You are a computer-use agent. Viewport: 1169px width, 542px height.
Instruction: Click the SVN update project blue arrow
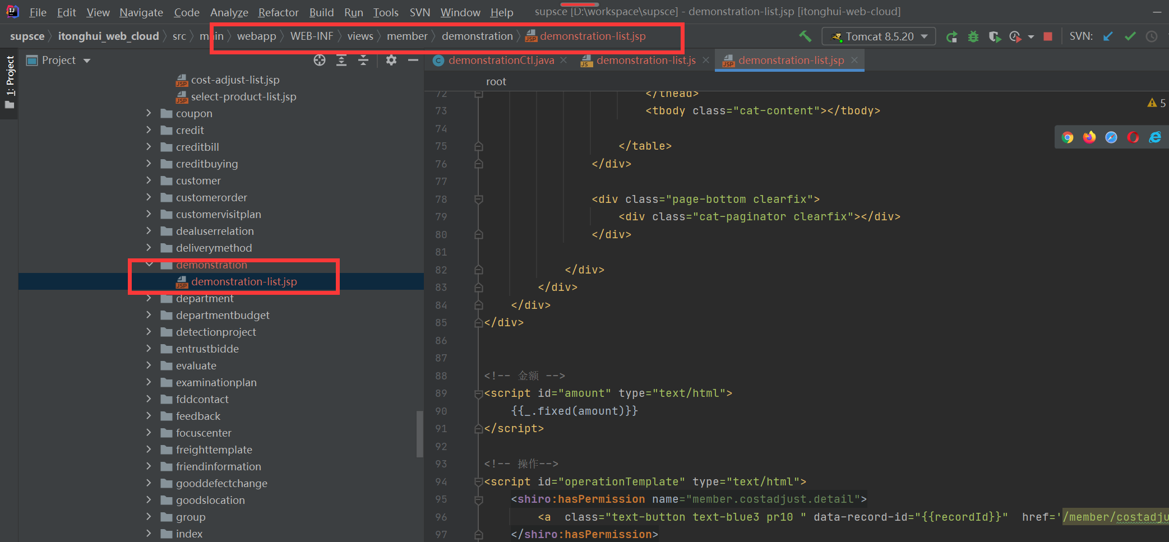[x=1108, y=36]
